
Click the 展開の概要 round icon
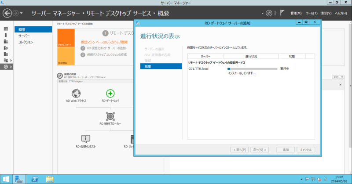(60, 76)
